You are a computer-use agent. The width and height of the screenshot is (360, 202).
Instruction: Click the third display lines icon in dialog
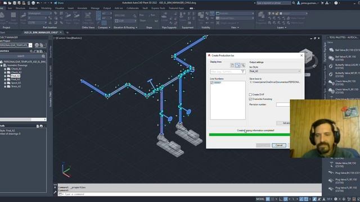point(243,66)
